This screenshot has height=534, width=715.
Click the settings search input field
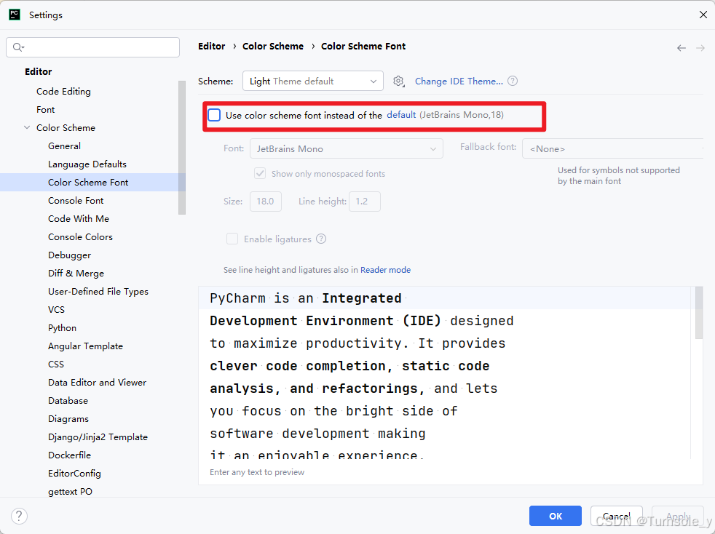tap(92, 47)
